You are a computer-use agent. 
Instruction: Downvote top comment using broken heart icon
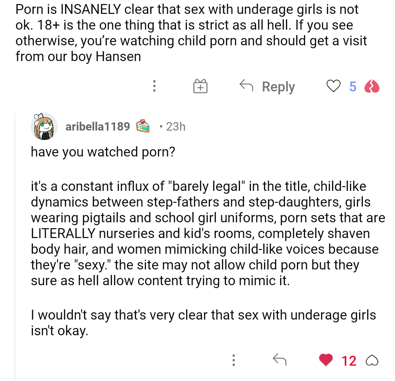pyautogui.click(x=372, y=87)
